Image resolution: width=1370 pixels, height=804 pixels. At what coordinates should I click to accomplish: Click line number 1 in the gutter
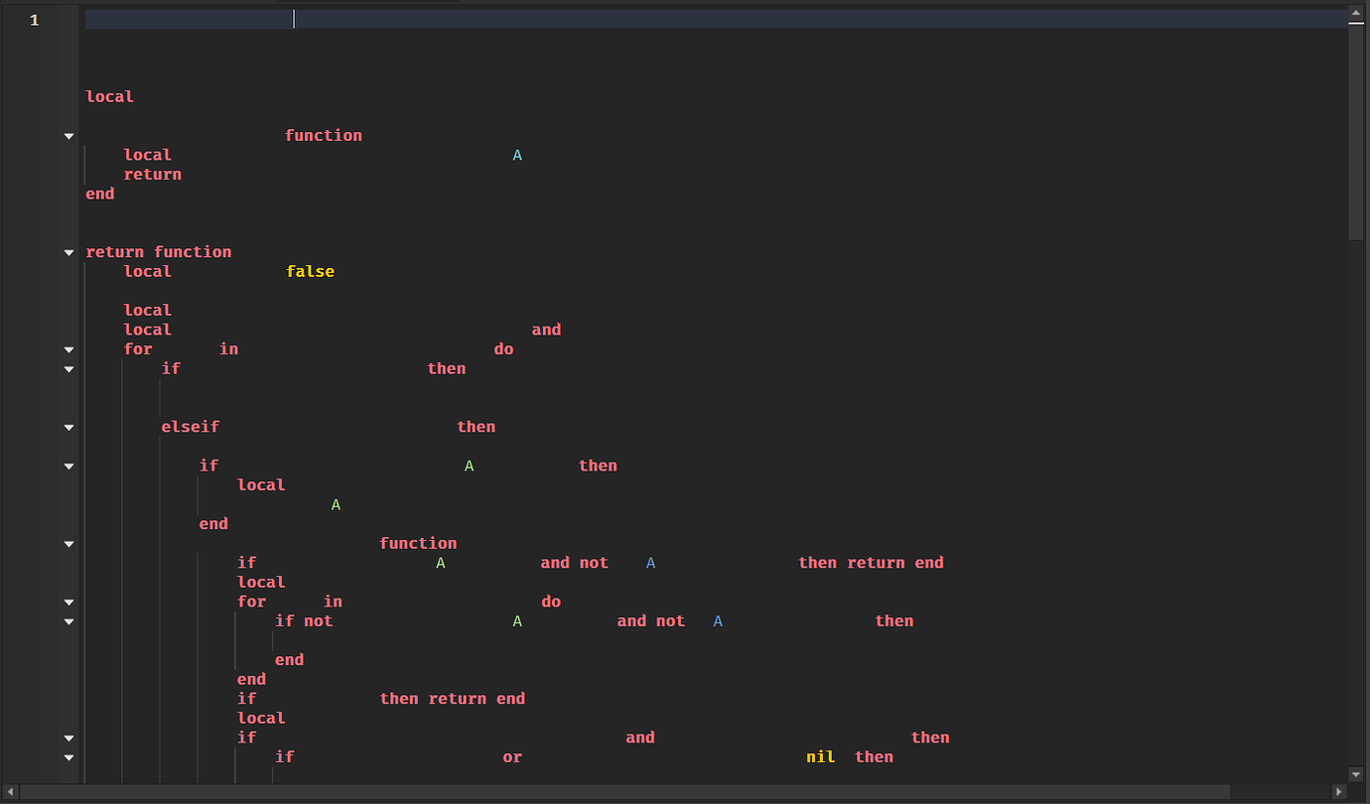pyautogui.click(x=35, y=20)
